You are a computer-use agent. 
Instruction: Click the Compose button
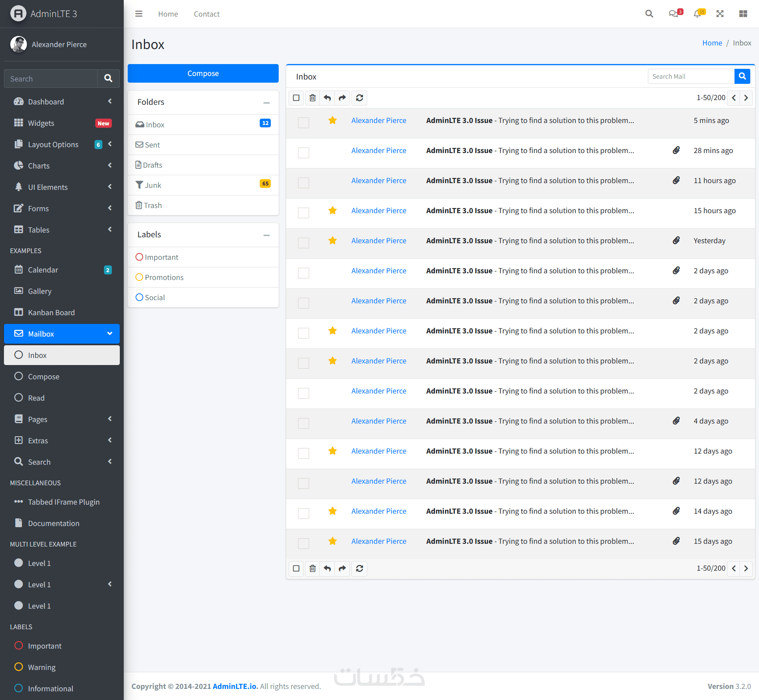click(203, 74)
